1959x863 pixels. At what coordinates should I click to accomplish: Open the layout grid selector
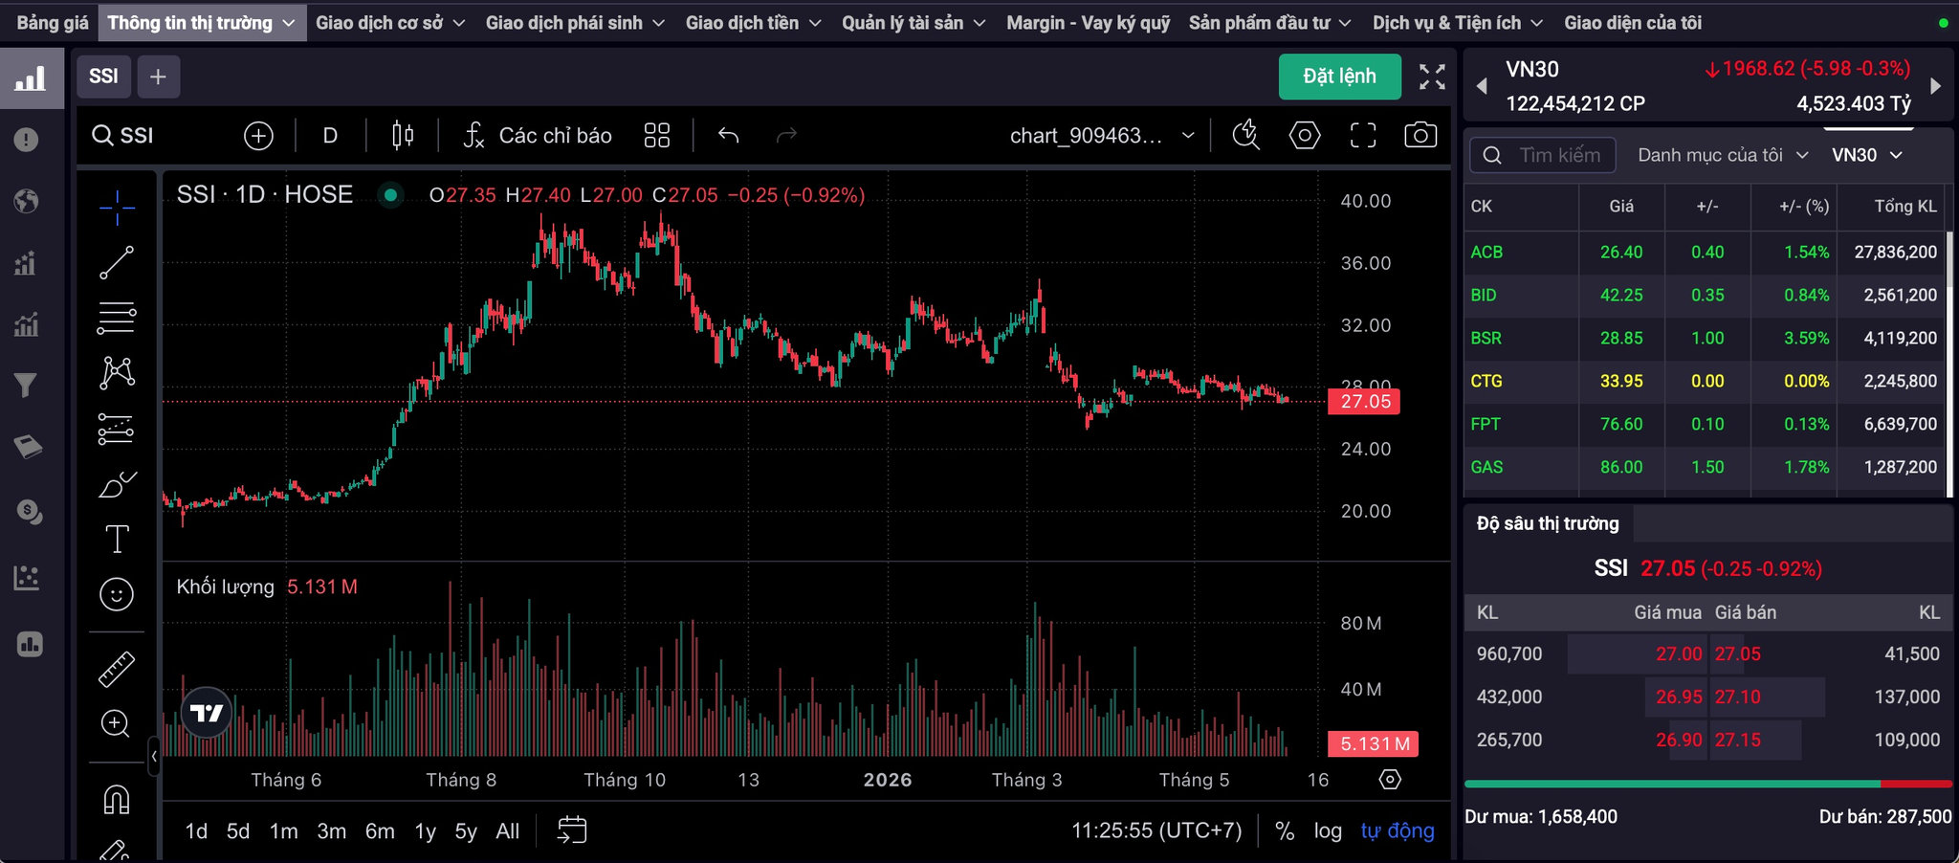tap(657, 135)
